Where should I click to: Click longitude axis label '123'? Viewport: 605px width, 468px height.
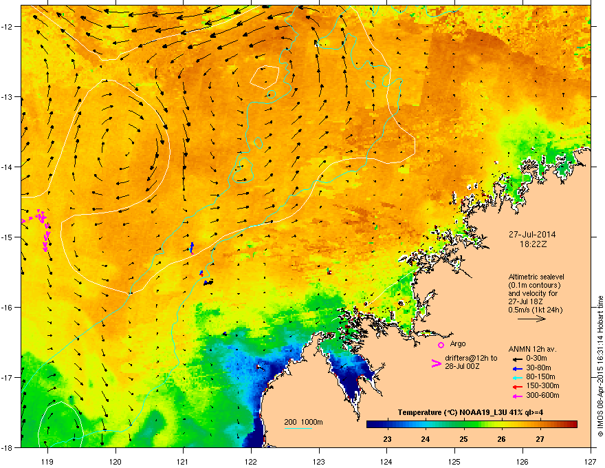(x=319, y=461)
